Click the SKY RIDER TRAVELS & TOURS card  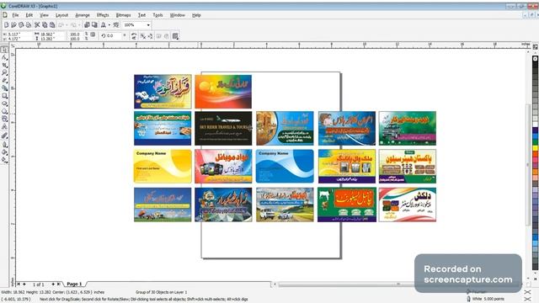(x=223, y=128)
